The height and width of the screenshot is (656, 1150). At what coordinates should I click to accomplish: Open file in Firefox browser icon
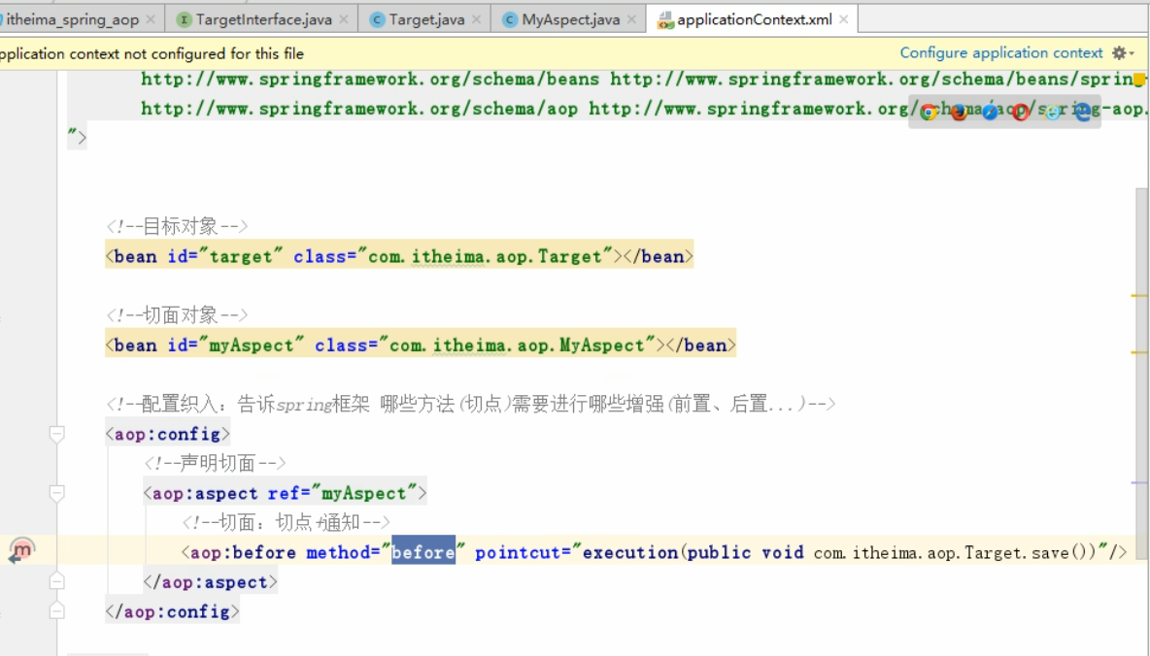click(x=960, y=113)
